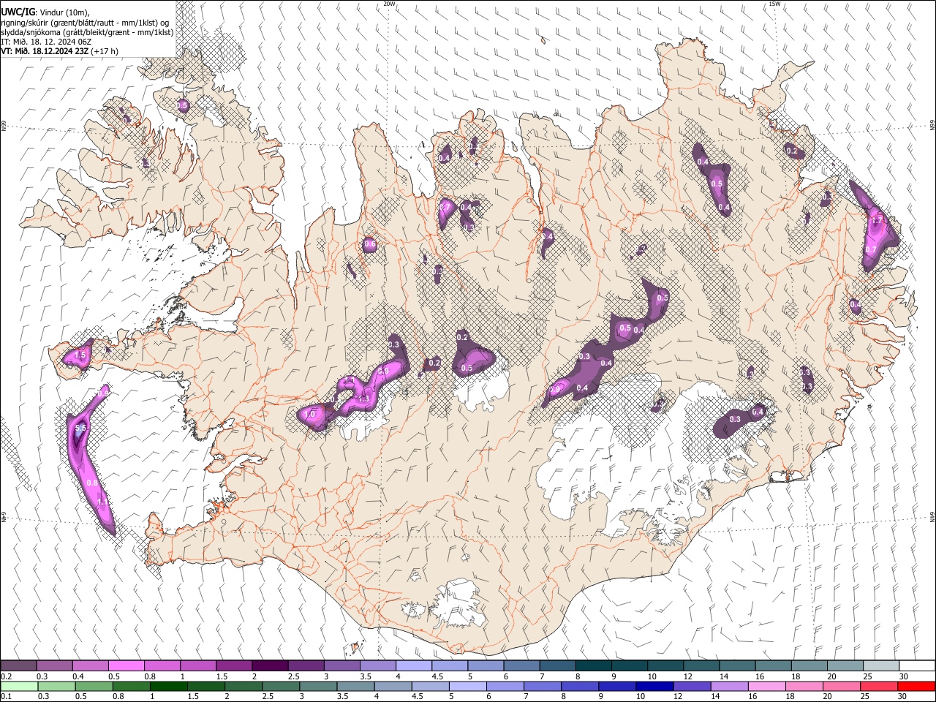Click the 'IT: Mið. 18. 12. 2024 06Z' line
Screen dimensions: 936x702
(x=46, y=42)
